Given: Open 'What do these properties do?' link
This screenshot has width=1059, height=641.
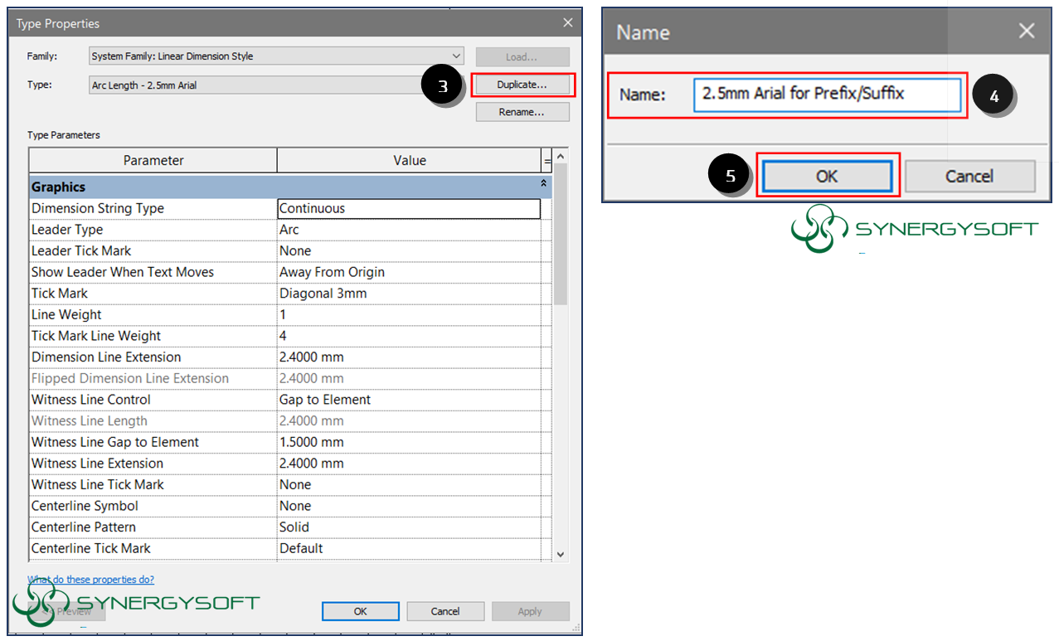Looking at the screenshot, I should coord(91,580).
